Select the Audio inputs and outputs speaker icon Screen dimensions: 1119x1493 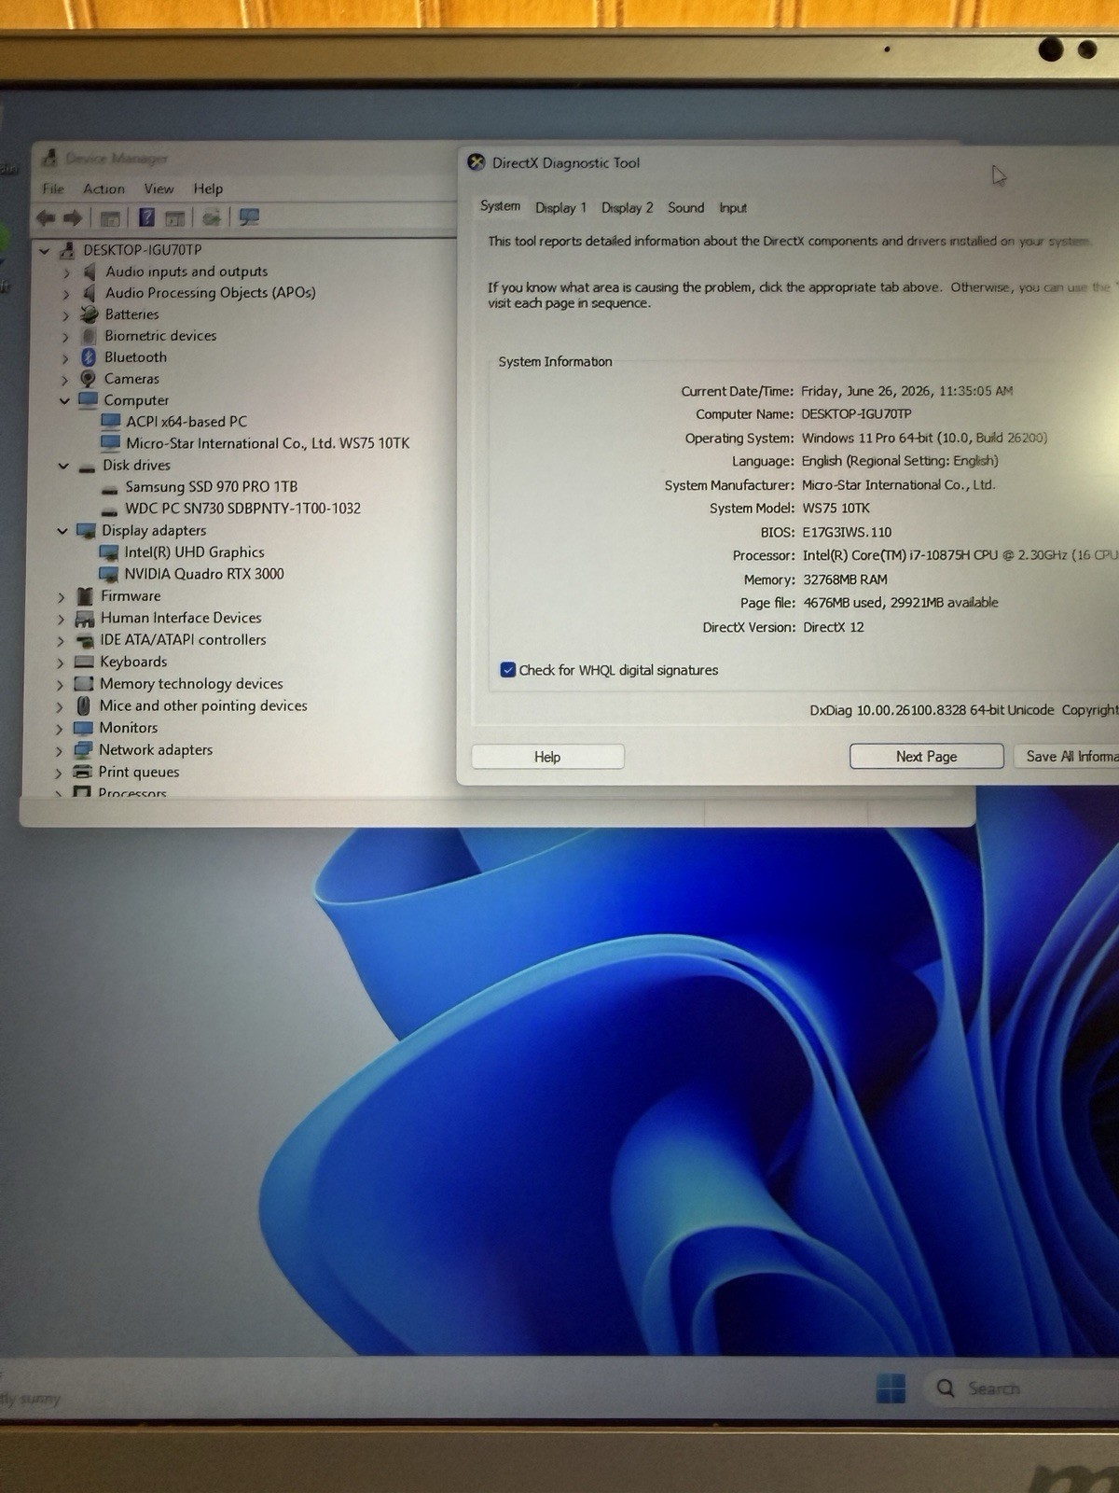pyautogui.click(x=90, y=272)
